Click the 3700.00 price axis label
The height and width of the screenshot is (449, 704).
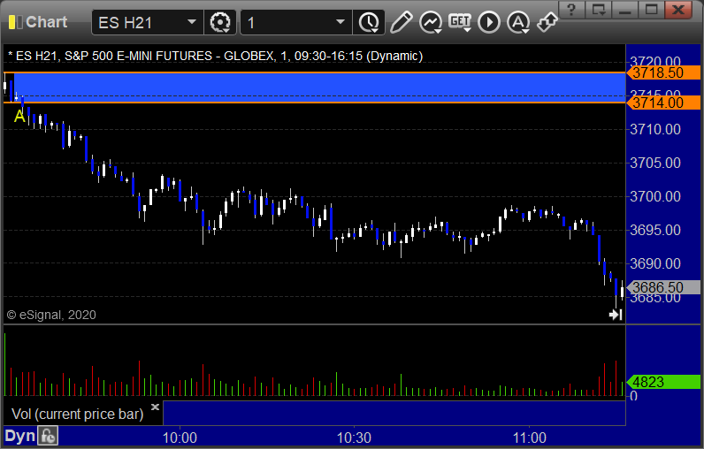[655, 196]
